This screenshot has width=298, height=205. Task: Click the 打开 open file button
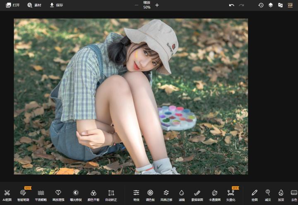[x=13, y=5]
